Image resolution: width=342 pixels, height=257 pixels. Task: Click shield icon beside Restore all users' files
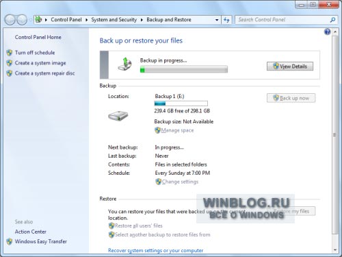click(111, 226)
